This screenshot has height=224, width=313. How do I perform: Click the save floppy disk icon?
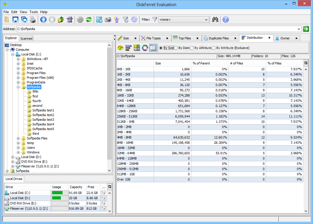pyautogui.click(x=15, y=20)
